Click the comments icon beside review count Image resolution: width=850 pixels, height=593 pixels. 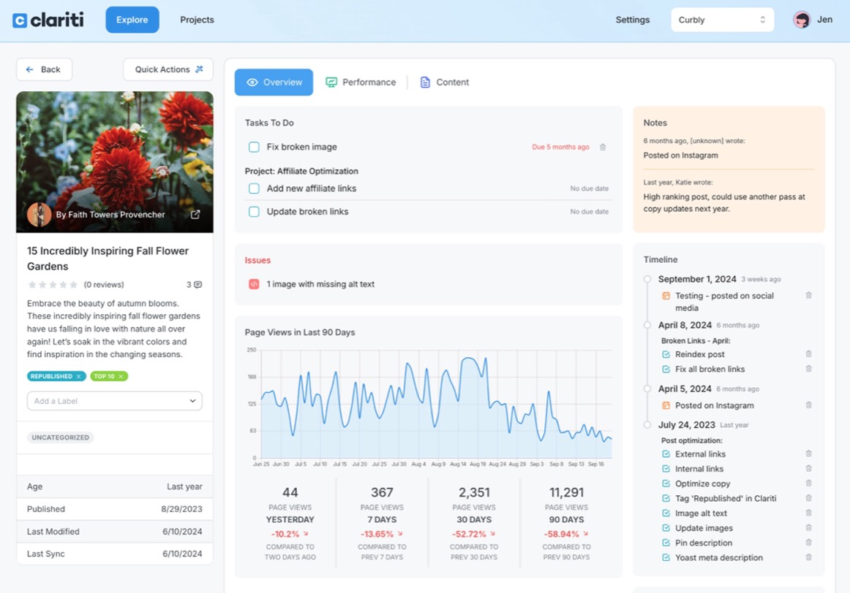pos(198,285)
